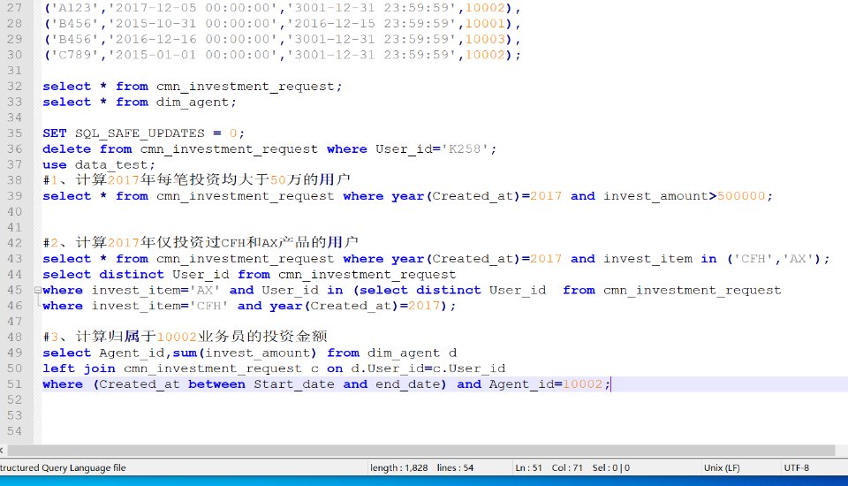Click 'Agent_id=10002' on line 51
The width and height of the screenshot is (848, 486).
(546, 384)
